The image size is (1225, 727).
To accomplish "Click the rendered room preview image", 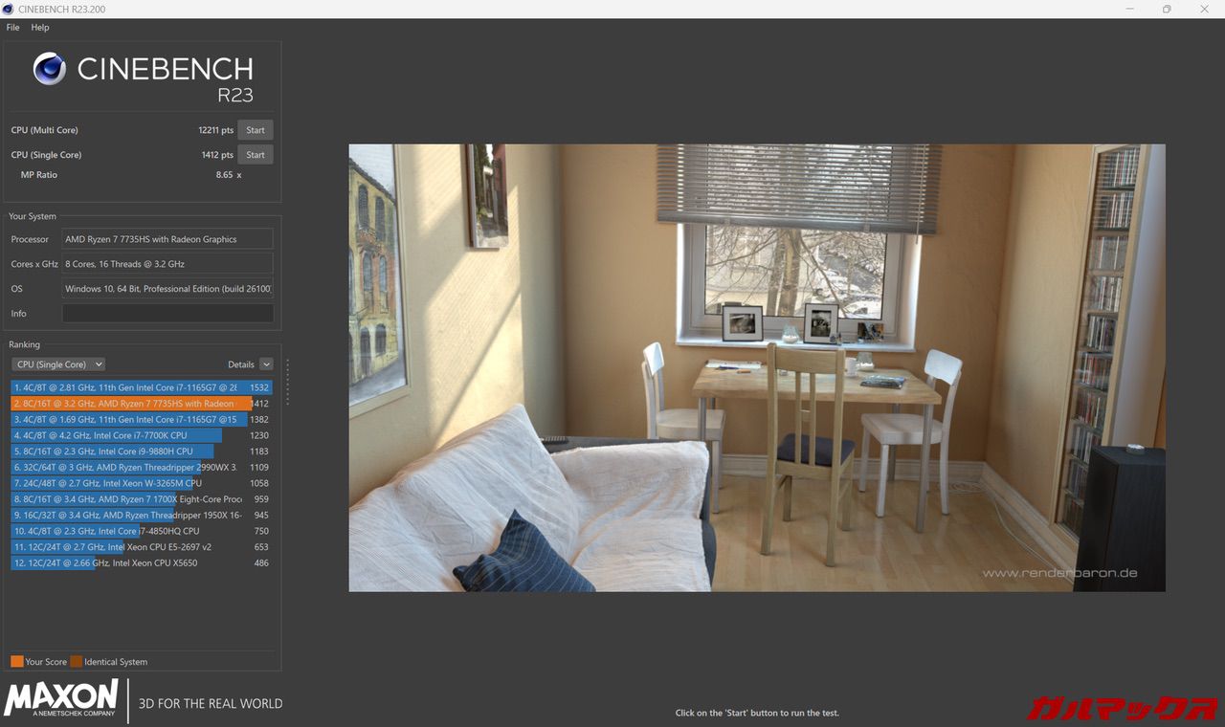I will (x=756, y=367).
